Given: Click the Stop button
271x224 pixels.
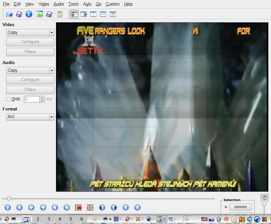Looking at the screenshot, I should (19, 207).
